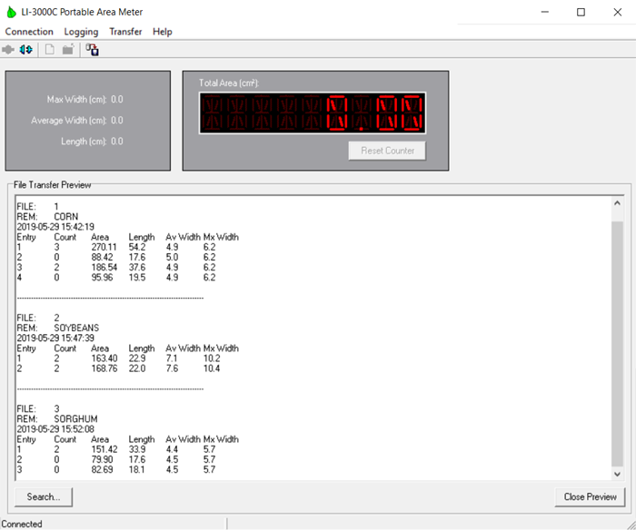Image resolution: width=636 pixels, height=530 pixels.
Task: Click max width value 10.2
Action: [212, 358]
